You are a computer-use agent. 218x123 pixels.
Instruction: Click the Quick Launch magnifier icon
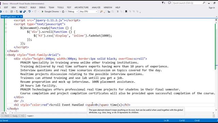click(204, 3)
